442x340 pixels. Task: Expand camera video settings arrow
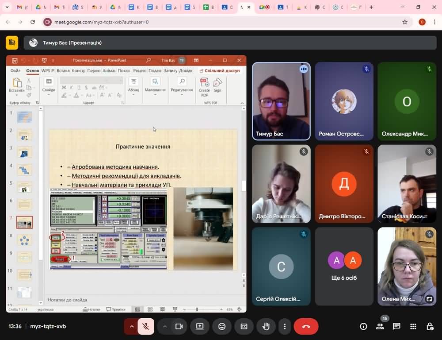click(165, 326)
